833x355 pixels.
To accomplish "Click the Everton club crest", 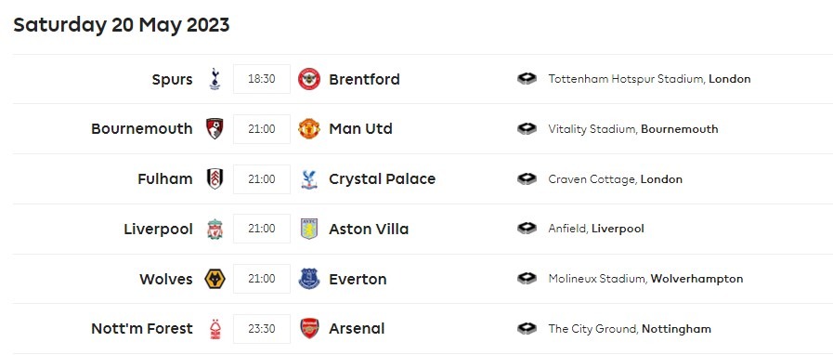I will pyautogui.click(x=309, y=279).
